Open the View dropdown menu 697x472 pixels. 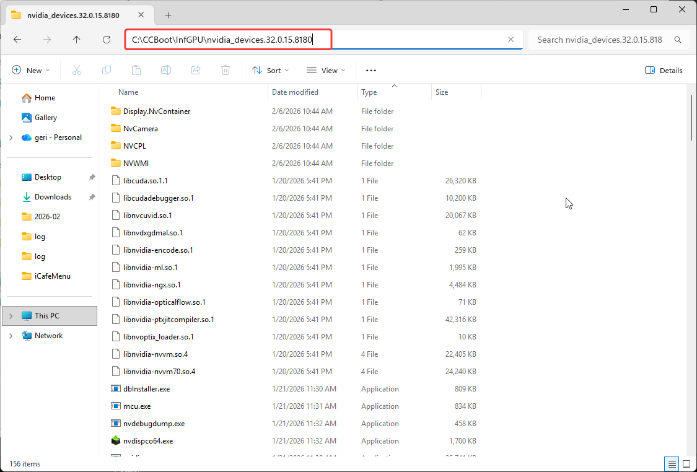pyautogui.click(x=326, y=71)
